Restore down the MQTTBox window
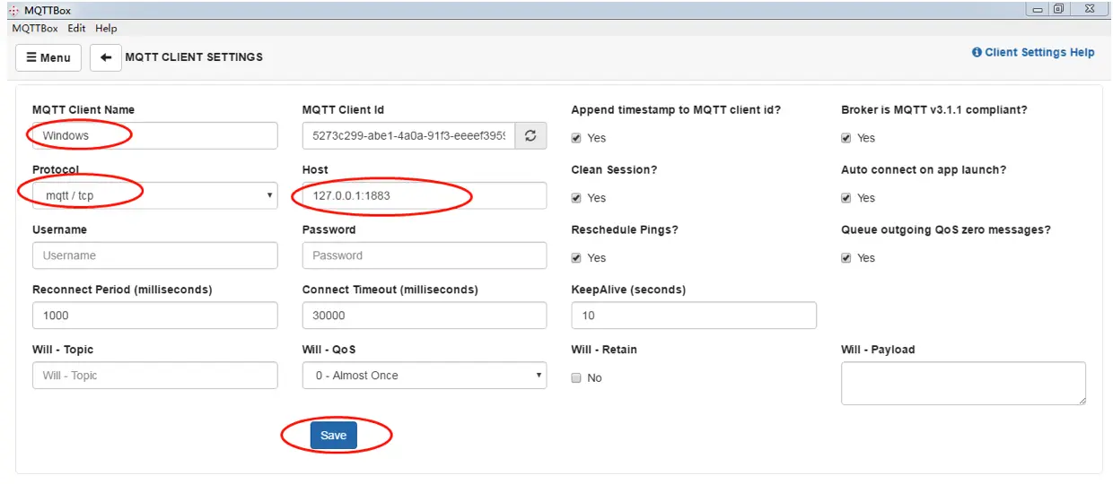This screenshot has width=1113, height=484. 1059,9
